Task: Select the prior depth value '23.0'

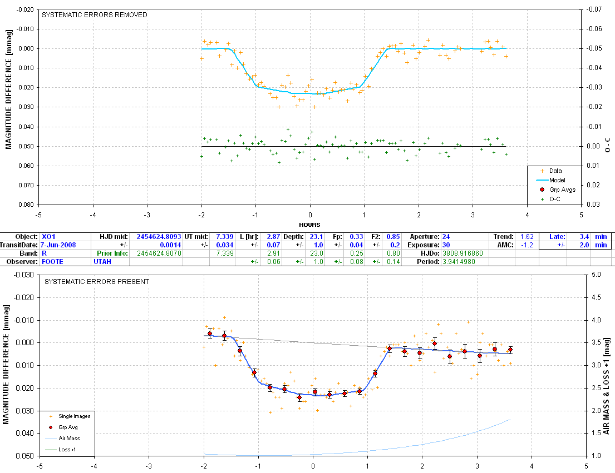Action: tap(317, 253)
